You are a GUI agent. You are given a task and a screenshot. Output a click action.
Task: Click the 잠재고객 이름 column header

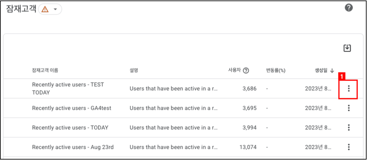[45, 71]
